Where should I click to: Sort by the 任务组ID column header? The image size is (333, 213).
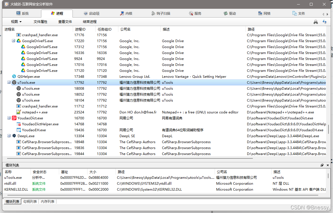(x=106, y=29)
